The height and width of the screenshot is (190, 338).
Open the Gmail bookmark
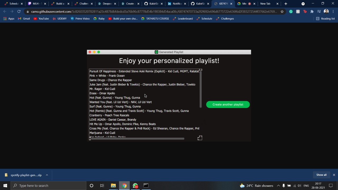point(24,18)
